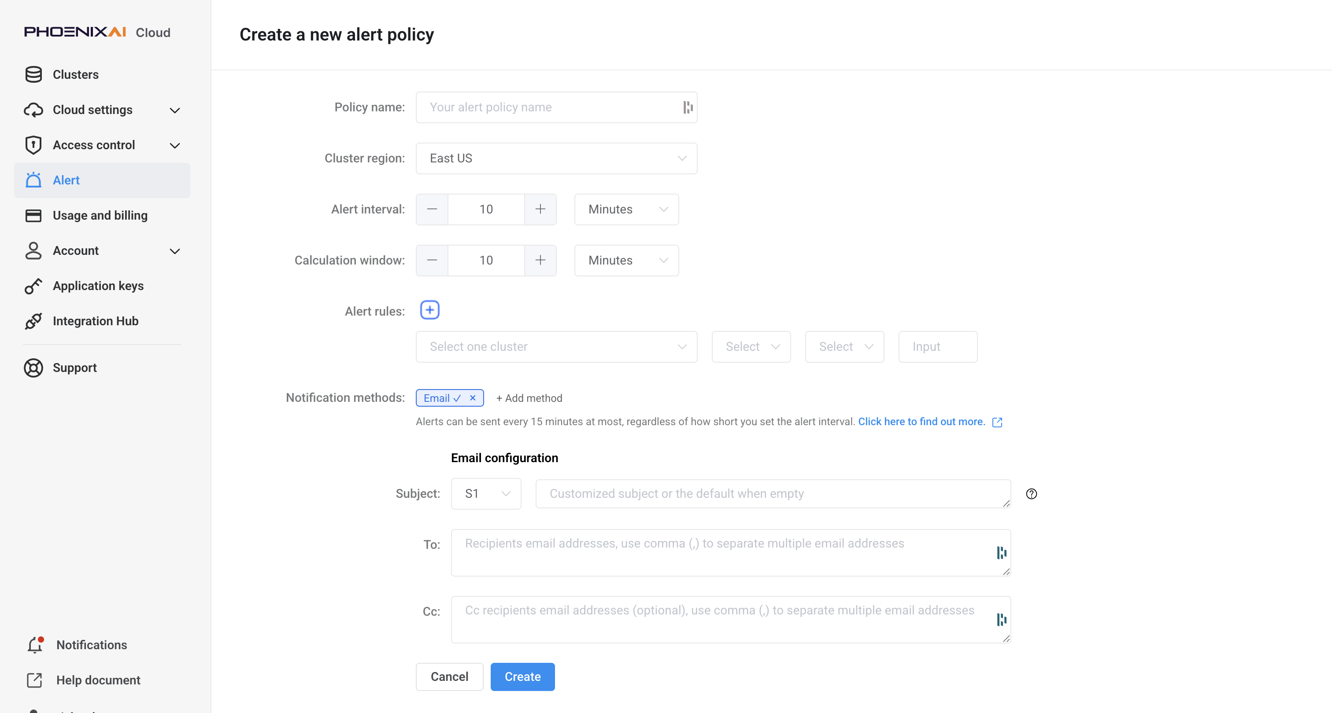Open the first Select dropdown in alert rules
1332x713 pixels.
pos(751,346)
